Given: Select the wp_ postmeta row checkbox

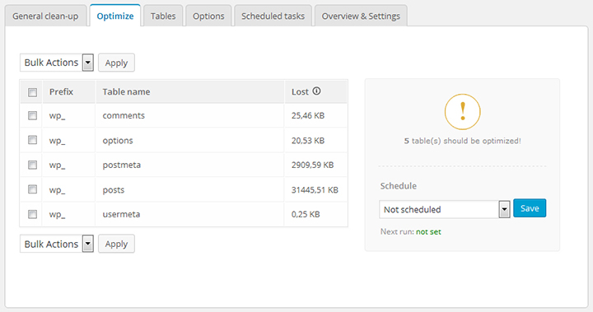Looking at the screenshot, I should 32,165.
